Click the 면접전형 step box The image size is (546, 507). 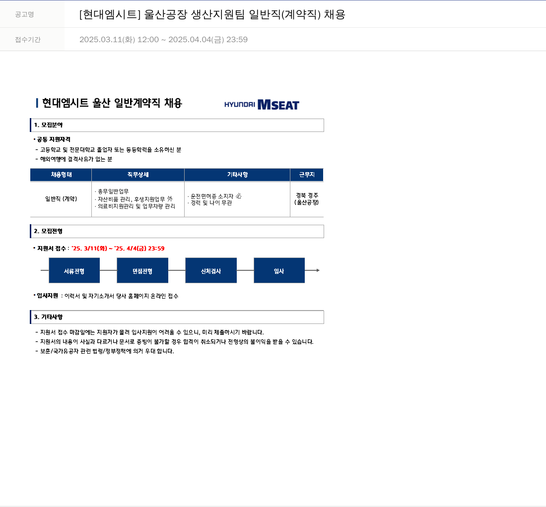click(x=142, y=270)
